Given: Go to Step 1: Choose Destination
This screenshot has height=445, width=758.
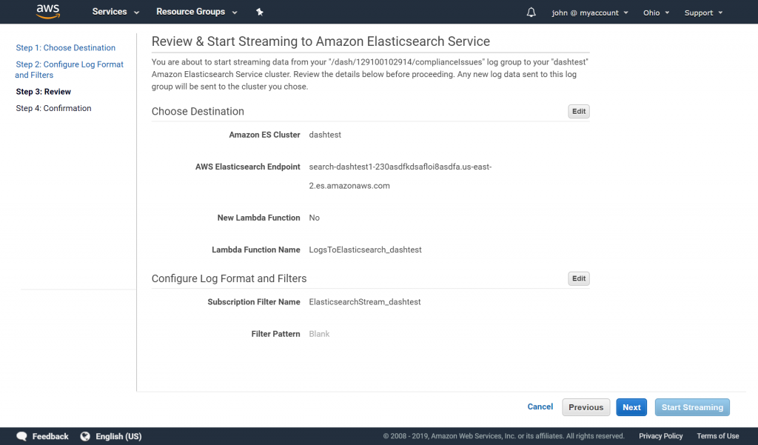Looking at the screenshot, I should click(66, 48).
